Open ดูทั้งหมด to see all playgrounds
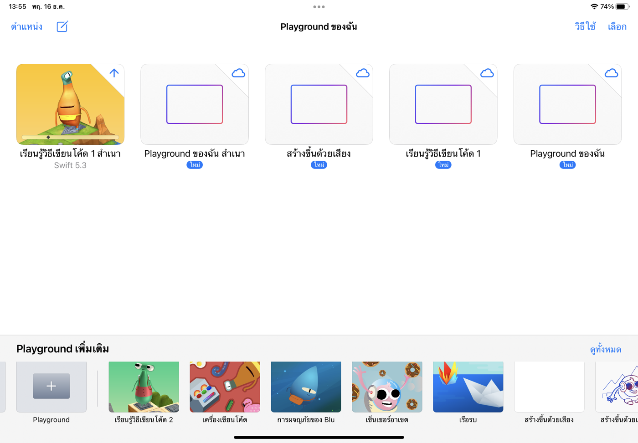Image resolution: width=638 pixels, height=443 pixels. tap(605, 349)
